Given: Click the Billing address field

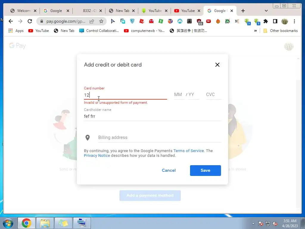Looking at the screenshot, I should coord(160,137).
